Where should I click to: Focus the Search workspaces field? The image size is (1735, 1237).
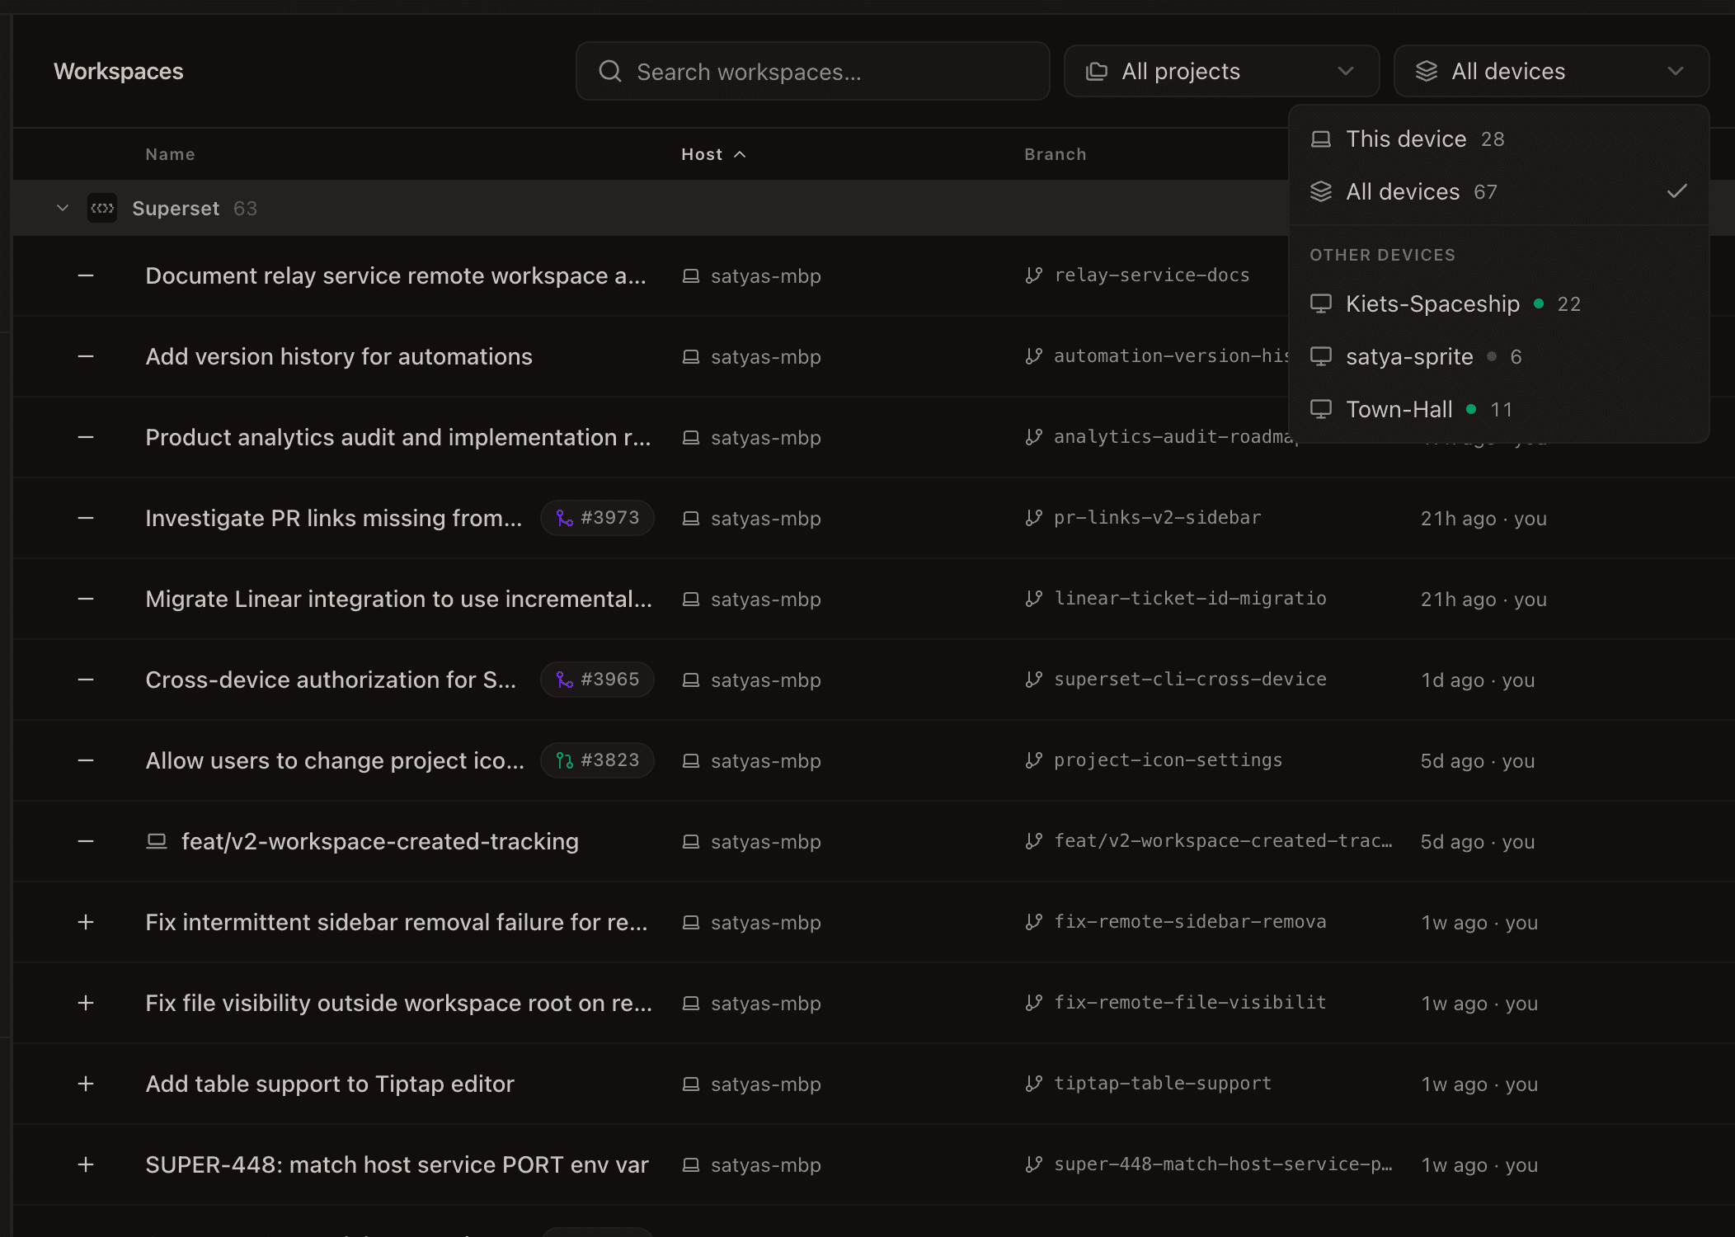[812, 72]
